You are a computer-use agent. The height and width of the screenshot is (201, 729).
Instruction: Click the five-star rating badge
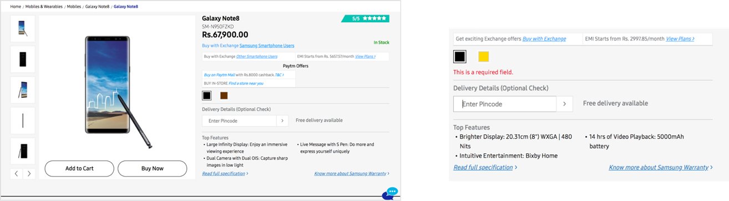click(366, 18)
